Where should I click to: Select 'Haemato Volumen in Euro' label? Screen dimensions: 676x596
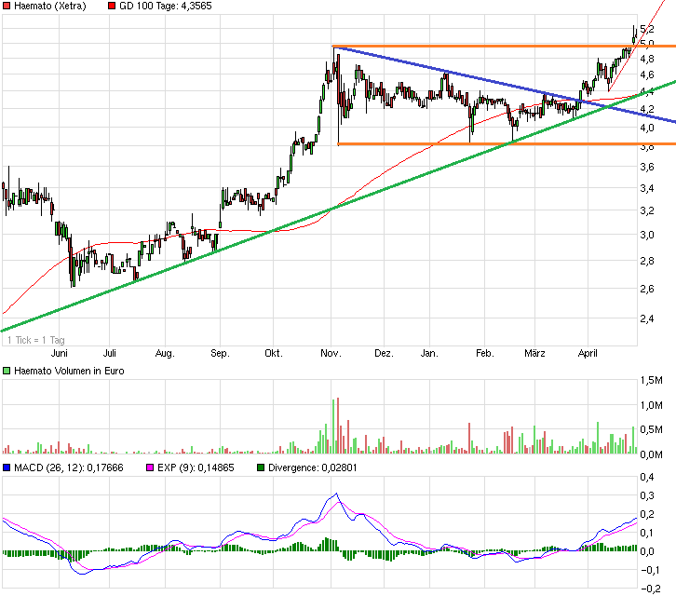69,371
